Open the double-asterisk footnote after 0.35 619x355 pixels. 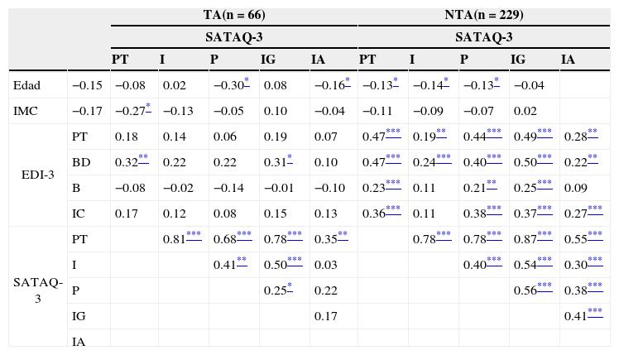click(342, 235)
